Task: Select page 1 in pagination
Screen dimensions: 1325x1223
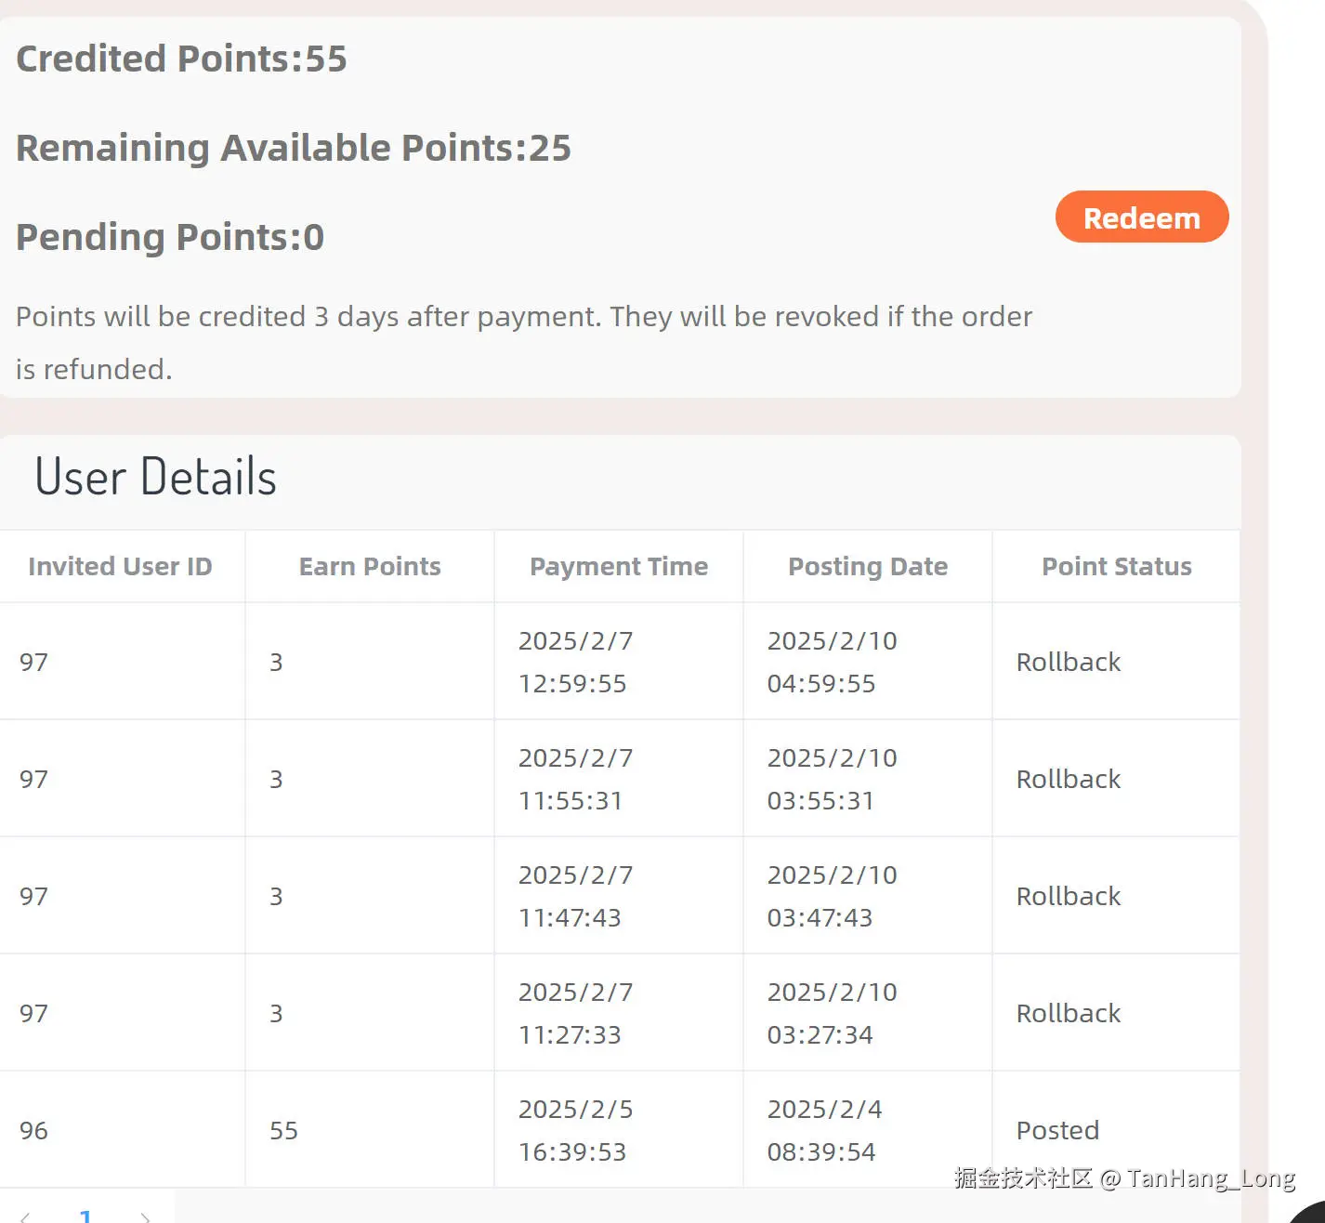Action: point(85,1216)
